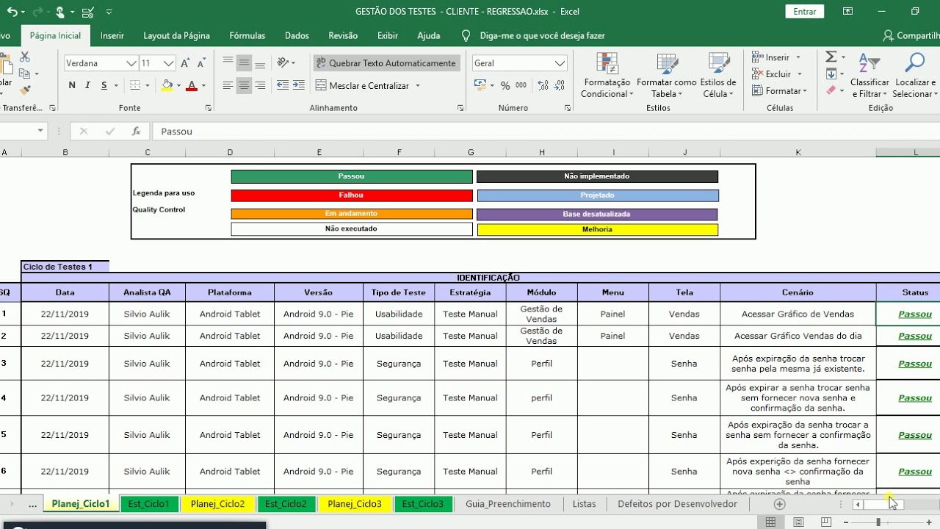Image resolution: width=940 pixels, height=529 pixels.
Task: Open the Layout da Página tab
Action: (x=176, y=35)
